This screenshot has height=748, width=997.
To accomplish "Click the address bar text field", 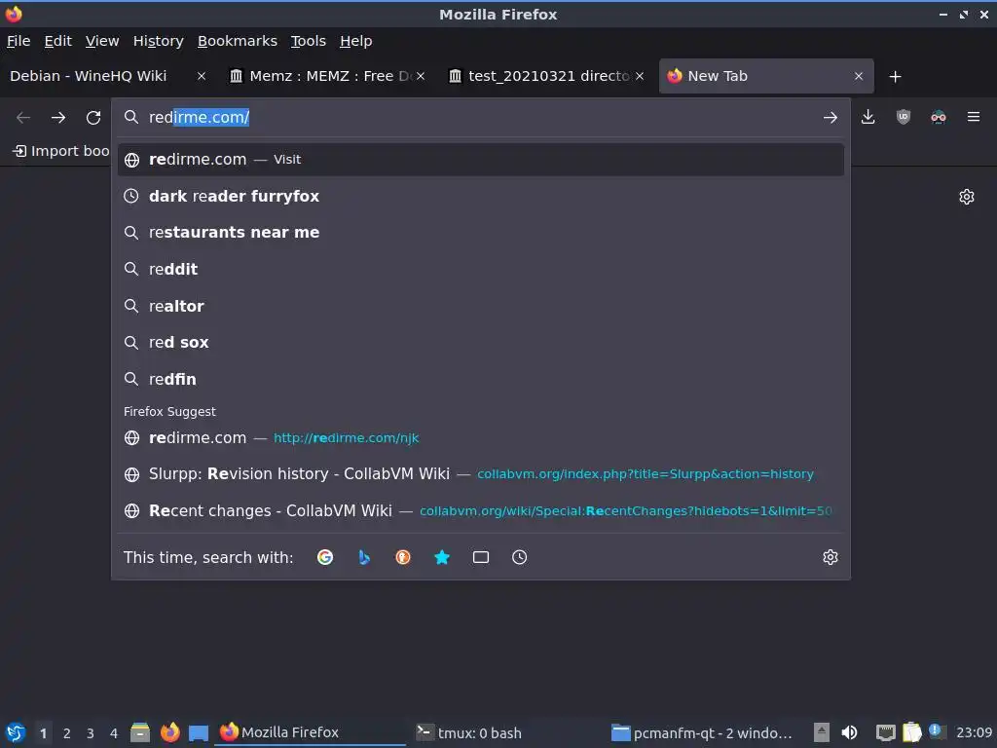I will pos(481,117).
